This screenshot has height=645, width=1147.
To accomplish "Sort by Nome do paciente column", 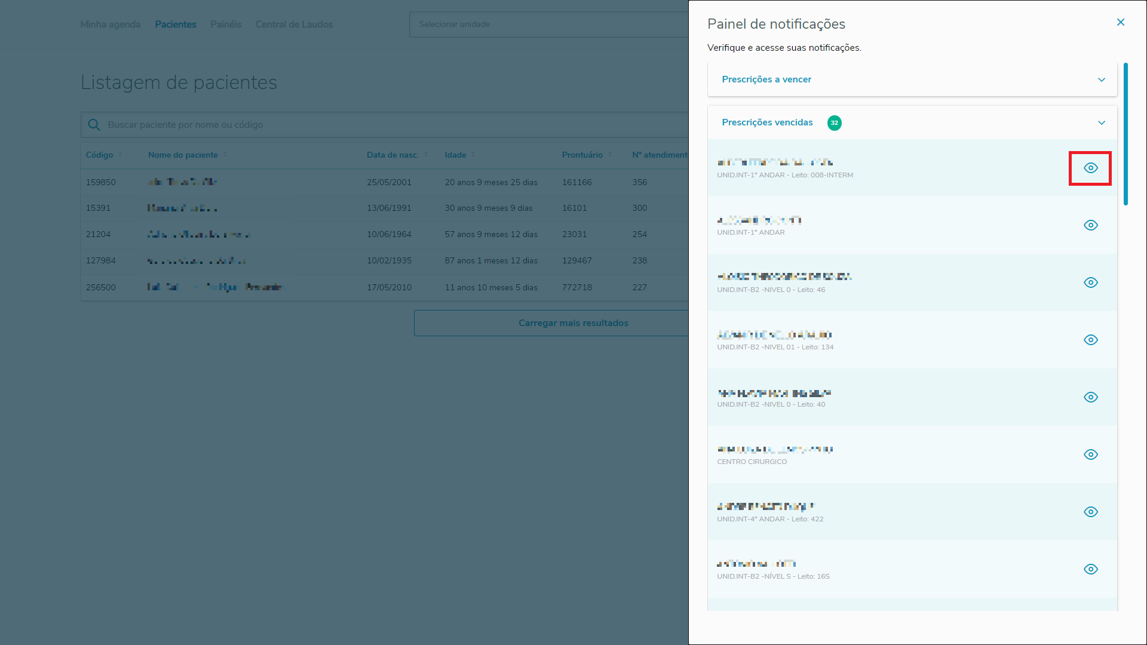I will tap(183, 155).
